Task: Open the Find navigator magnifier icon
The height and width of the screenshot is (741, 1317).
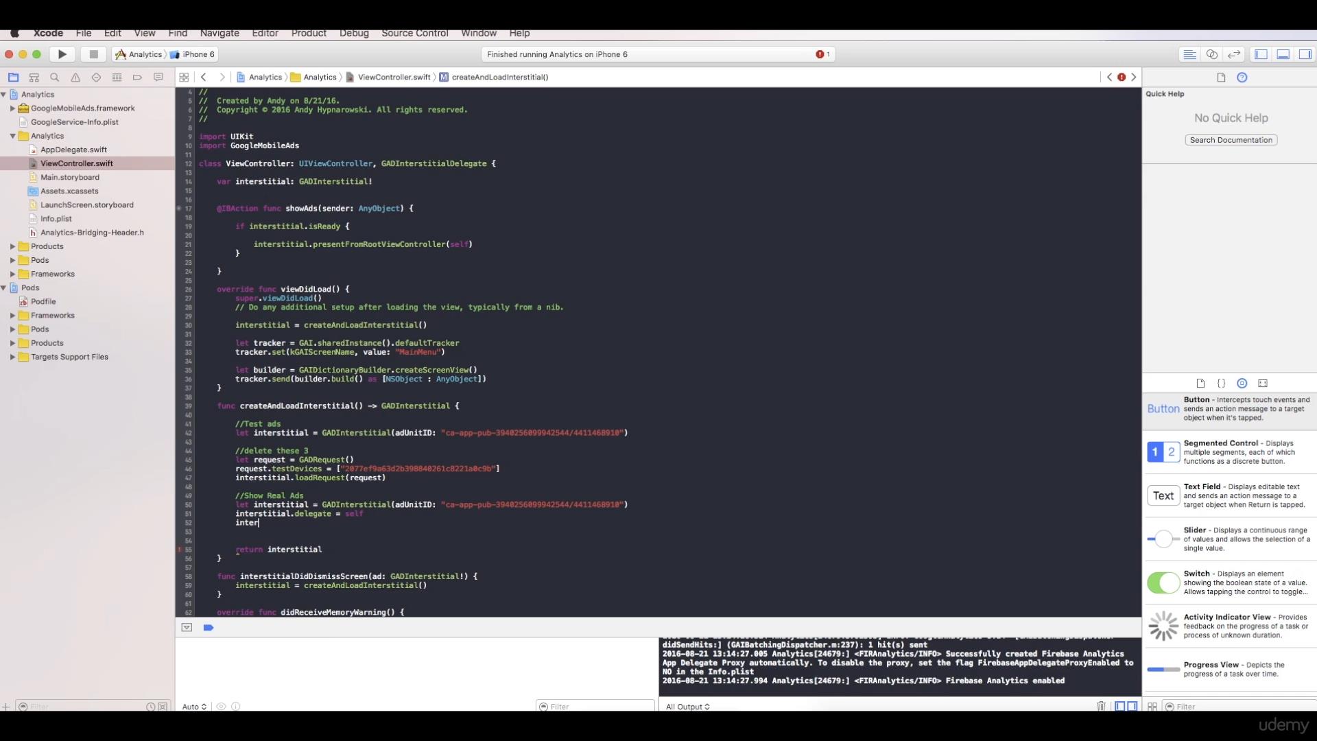Action: pyautogui.click(x=55, y=78)
